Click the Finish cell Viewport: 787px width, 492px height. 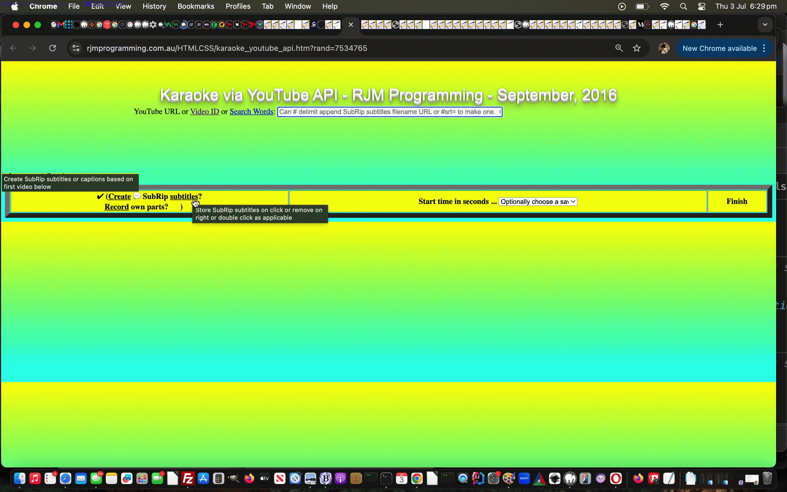point(737,201)
